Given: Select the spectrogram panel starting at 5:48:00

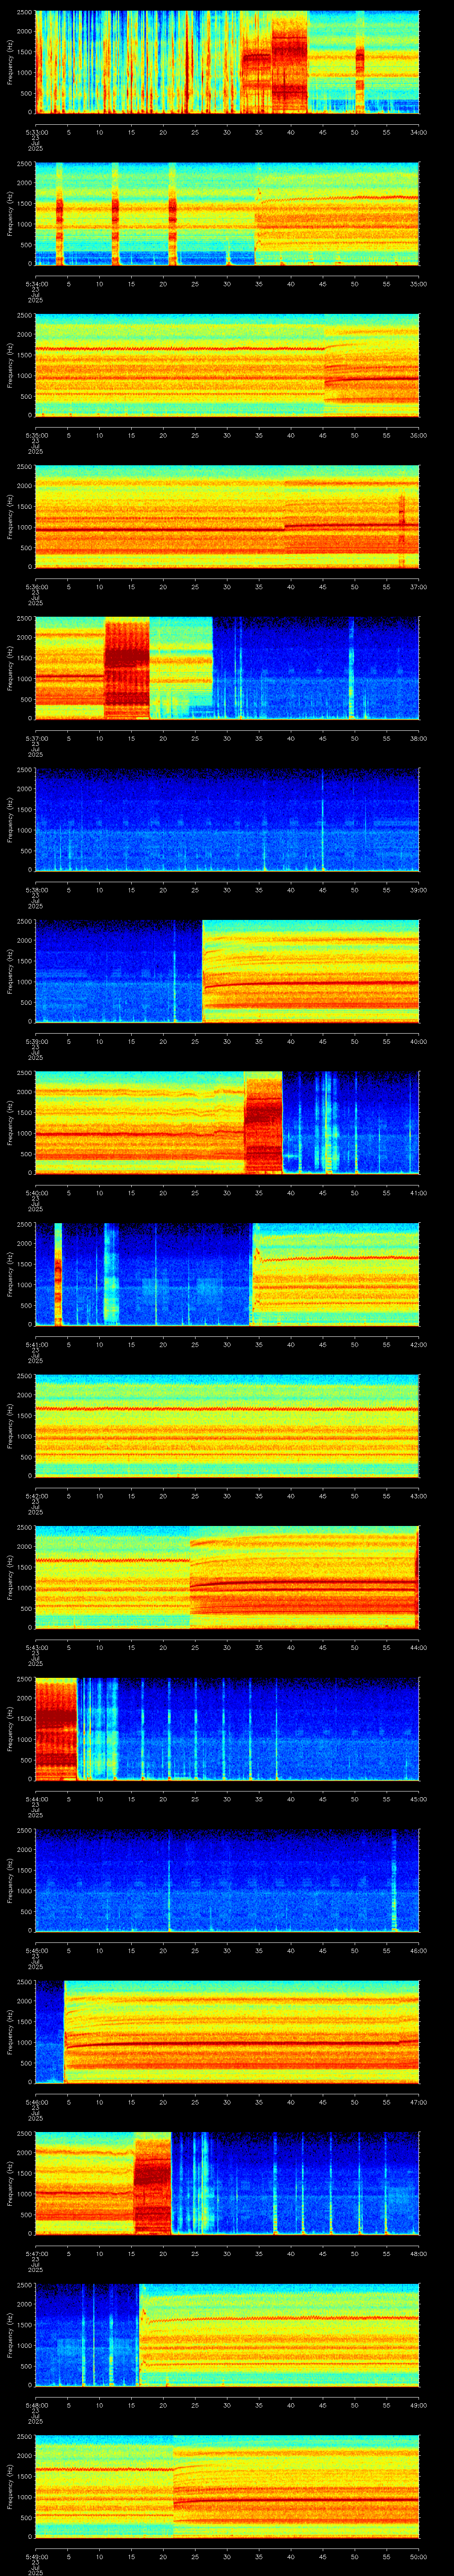Looking at the screenshot, I should [227, 2335].
